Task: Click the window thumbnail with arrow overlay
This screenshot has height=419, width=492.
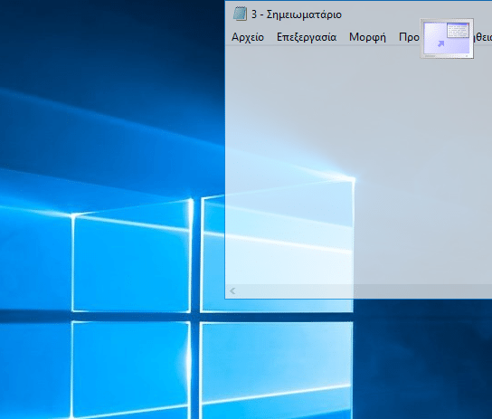Action: 447,38
